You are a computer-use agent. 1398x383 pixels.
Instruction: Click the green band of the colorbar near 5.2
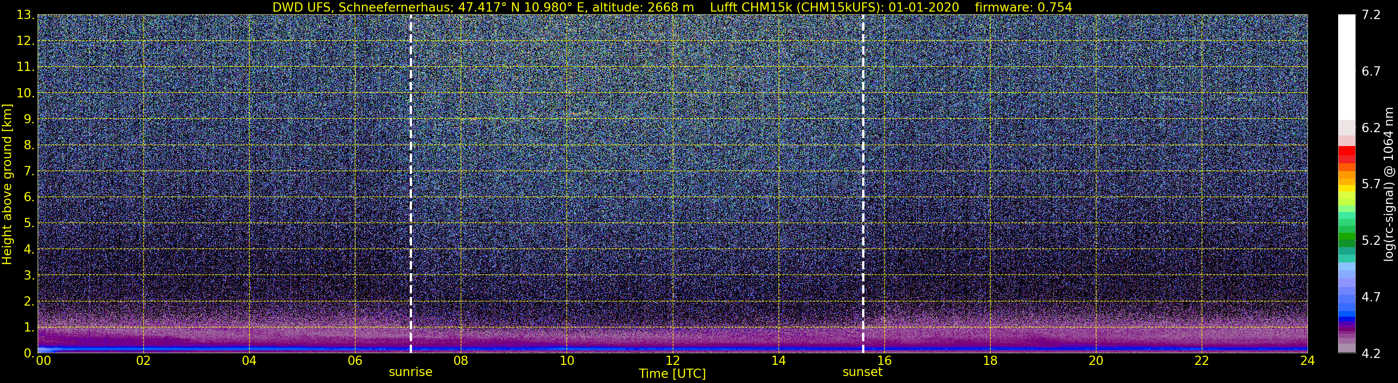tap(1346, 240)
